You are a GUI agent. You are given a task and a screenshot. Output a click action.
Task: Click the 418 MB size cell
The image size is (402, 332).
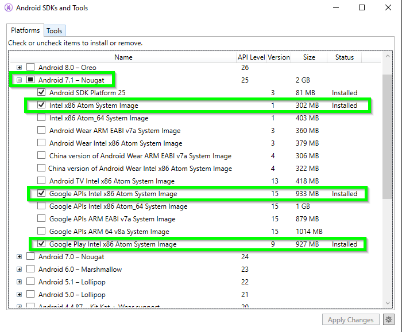(x=307, y=181)
